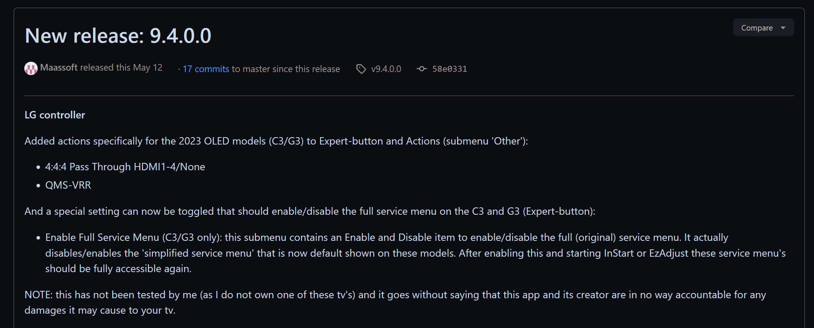Screen dimensions: 814x328
Task: Open the v9.4.0.0 tag link
Action: 386,69
